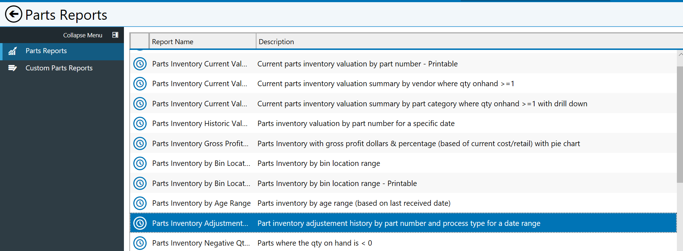Select 'Part inventory adjustement history' description
Image resolution: width=683 pixels, height=251 pixels.
coord(399,223)
